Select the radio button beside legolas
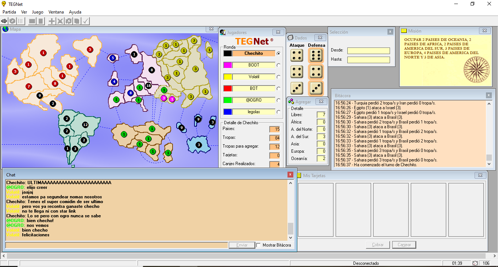Viewport: 498px width, 267px height. tap(279, 112)
